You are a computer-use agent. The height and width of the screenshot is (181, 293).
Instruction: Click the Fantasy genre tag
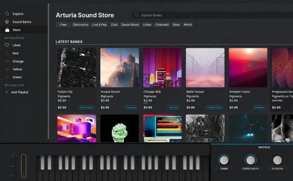131,108
